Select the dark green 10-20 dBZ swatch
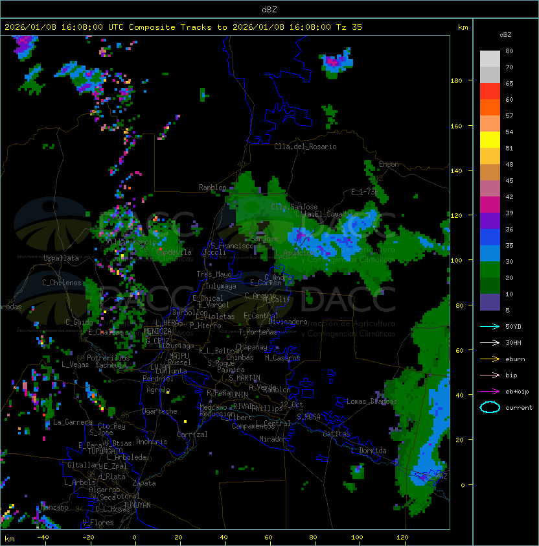Viewport: 539px width, 546px height. (x=490, y=285)
